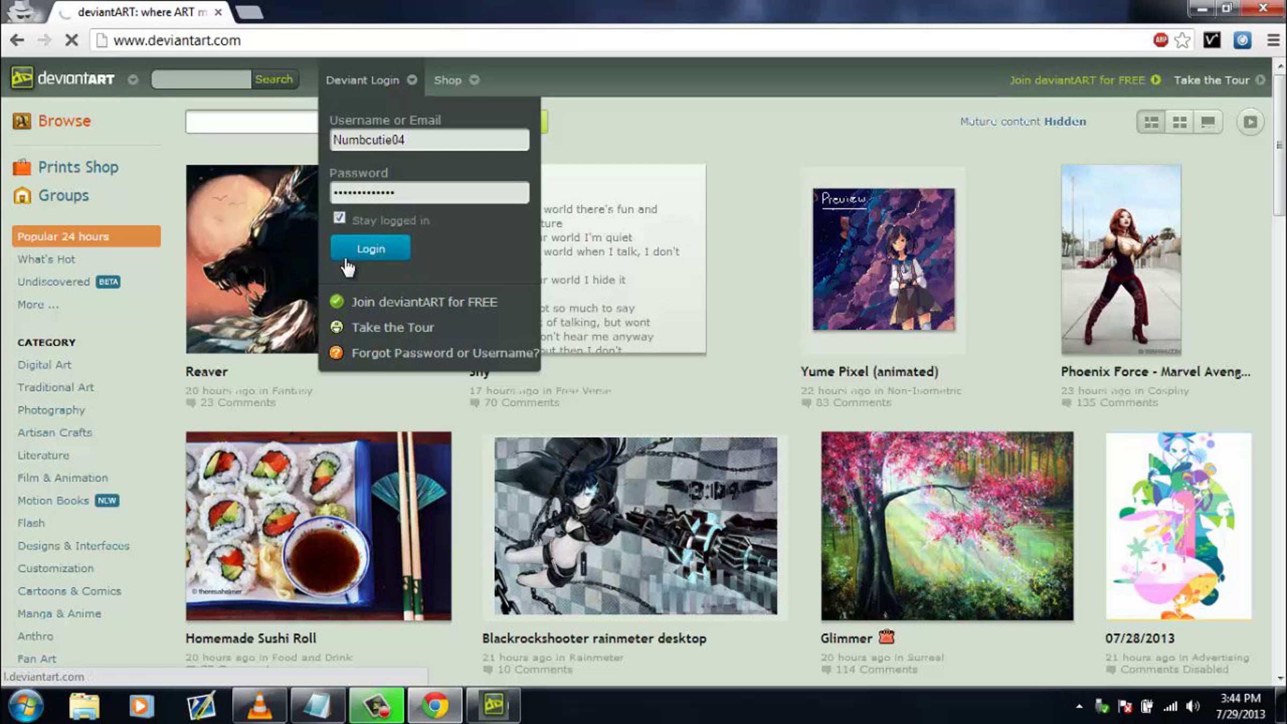Viewport: 1287px width, 724px height.
Task: Expand the deviantART logo dropdown arrow
Action: pos(133,80)
